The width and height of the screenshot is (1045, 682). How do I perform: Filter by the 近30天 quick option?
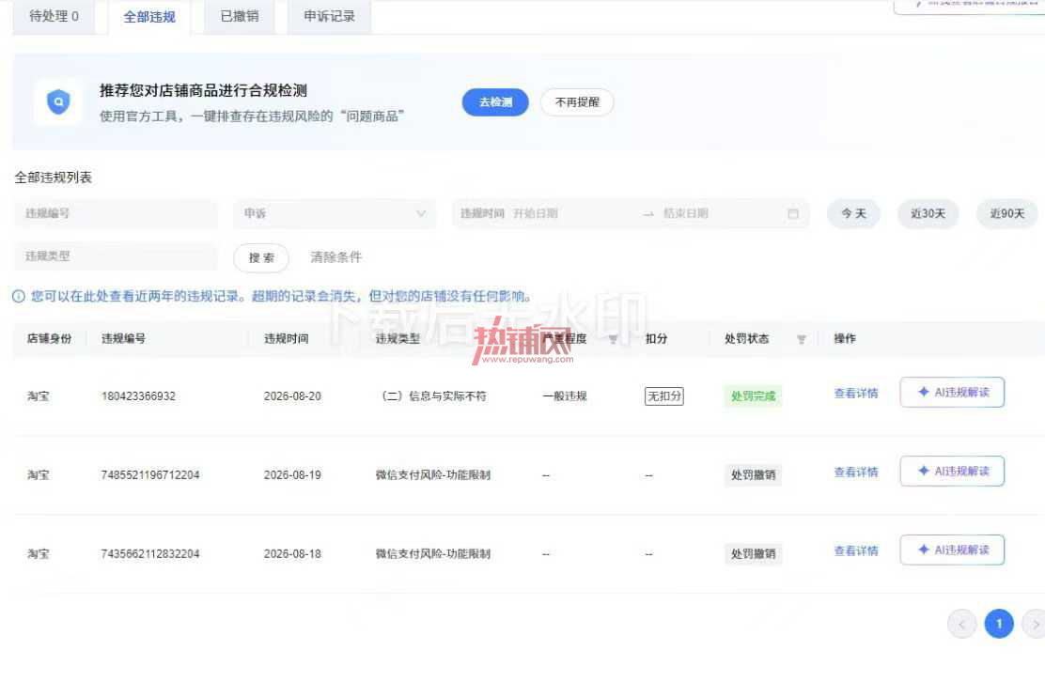[x=928, y=214]
